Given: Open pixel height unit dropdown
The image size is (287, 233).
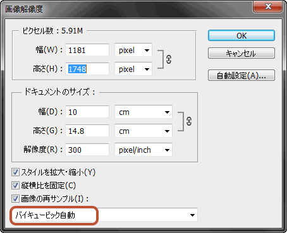Looking at the screenshot, I should click(x=133, y=69).
